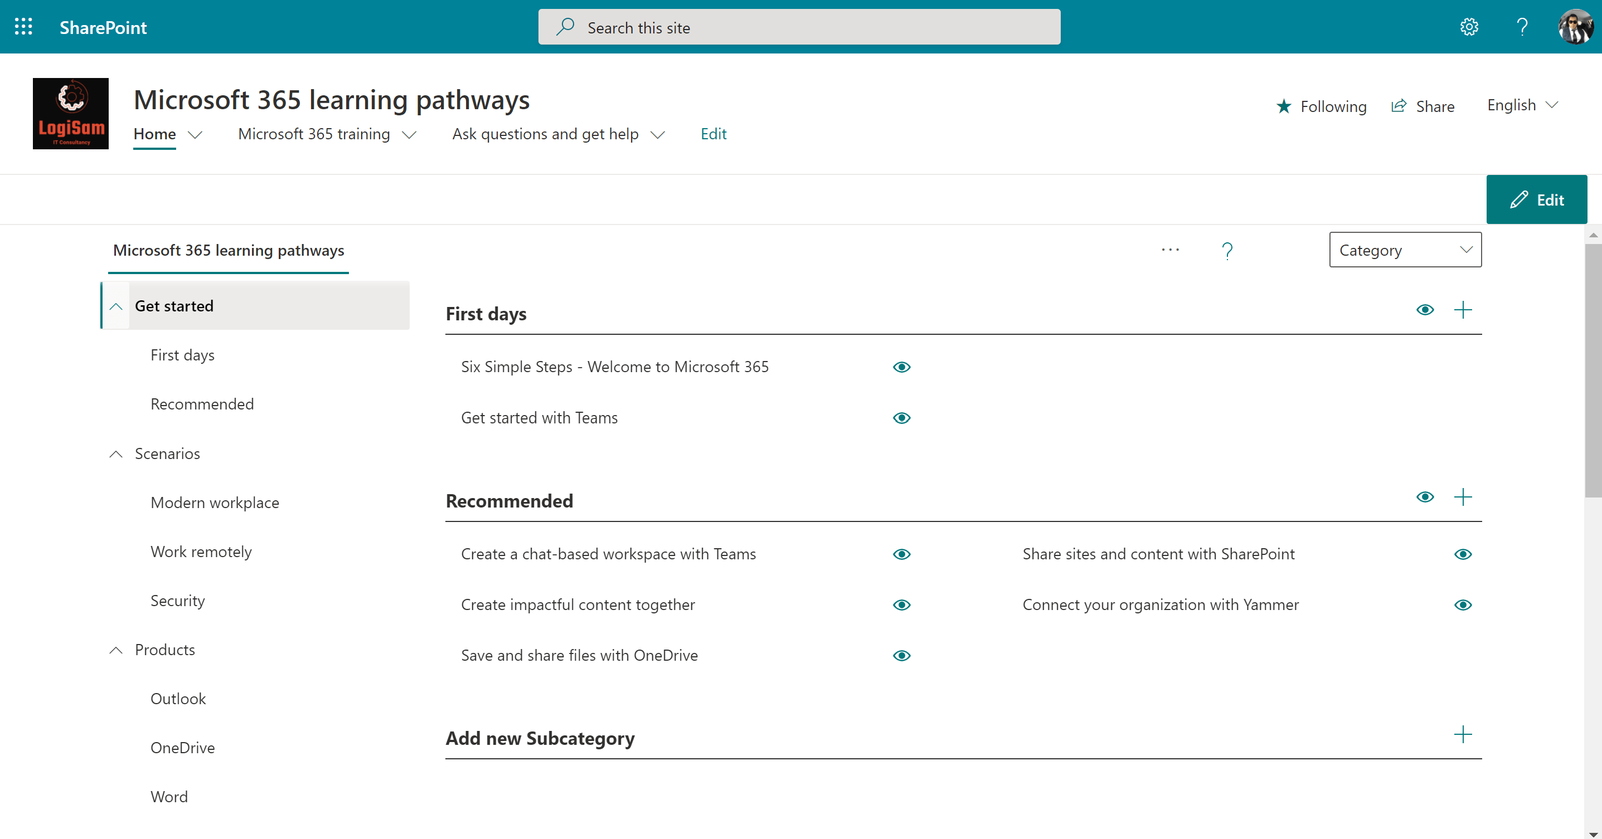
Task: Open the Category dropdown
Action: point(1405,250)
